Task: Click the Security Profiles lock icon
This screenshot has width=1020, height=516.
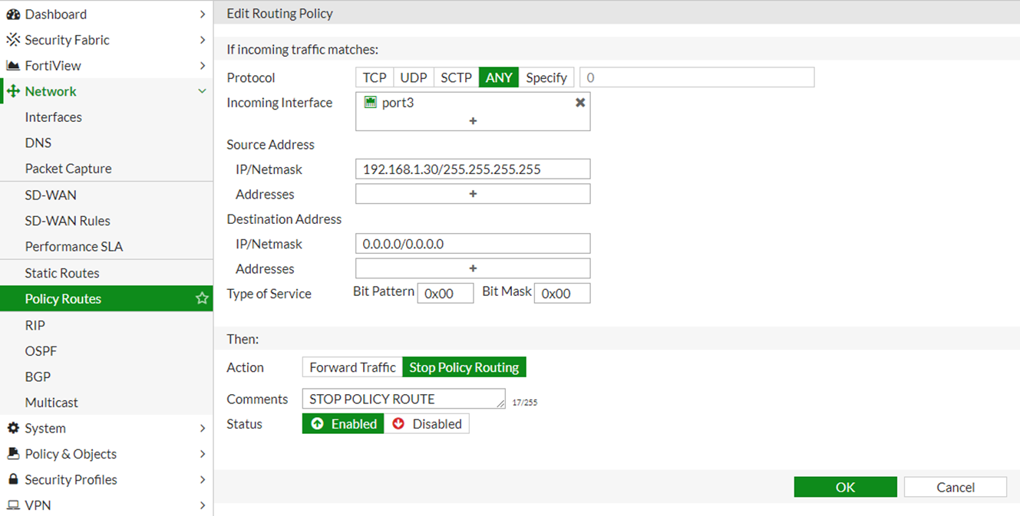Action: pyautogui.click(x=13, y=479)
